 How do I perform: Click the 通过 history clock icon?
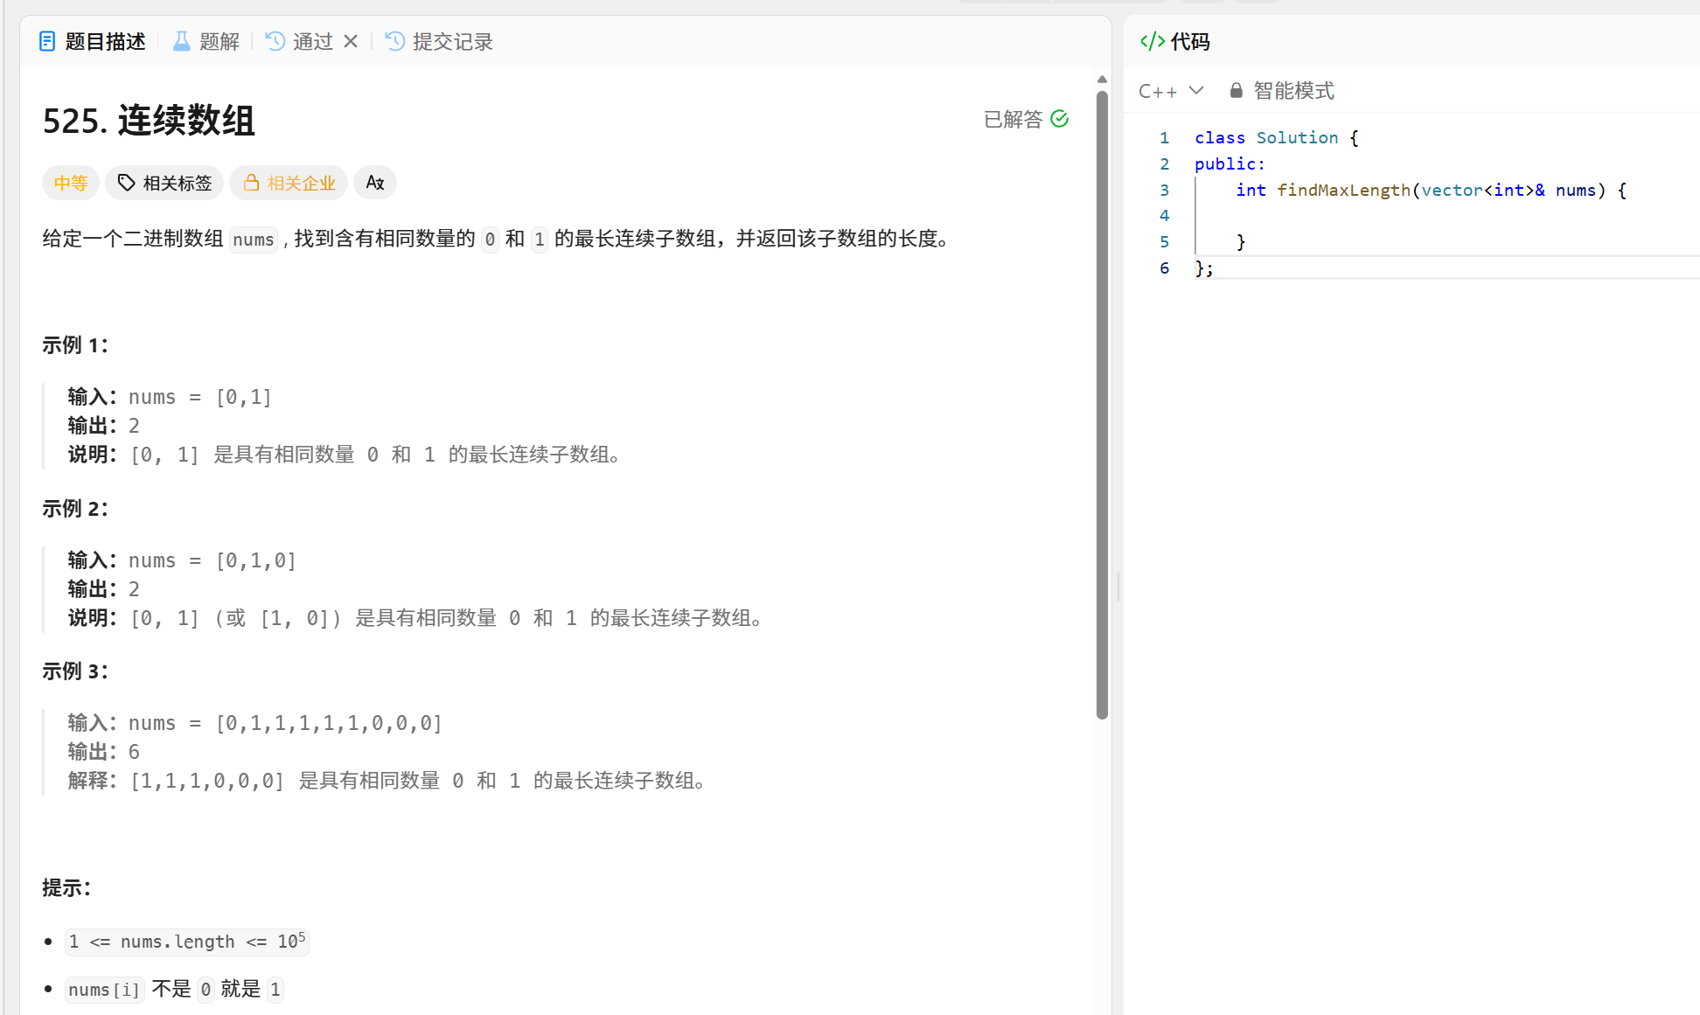point(275,42)
